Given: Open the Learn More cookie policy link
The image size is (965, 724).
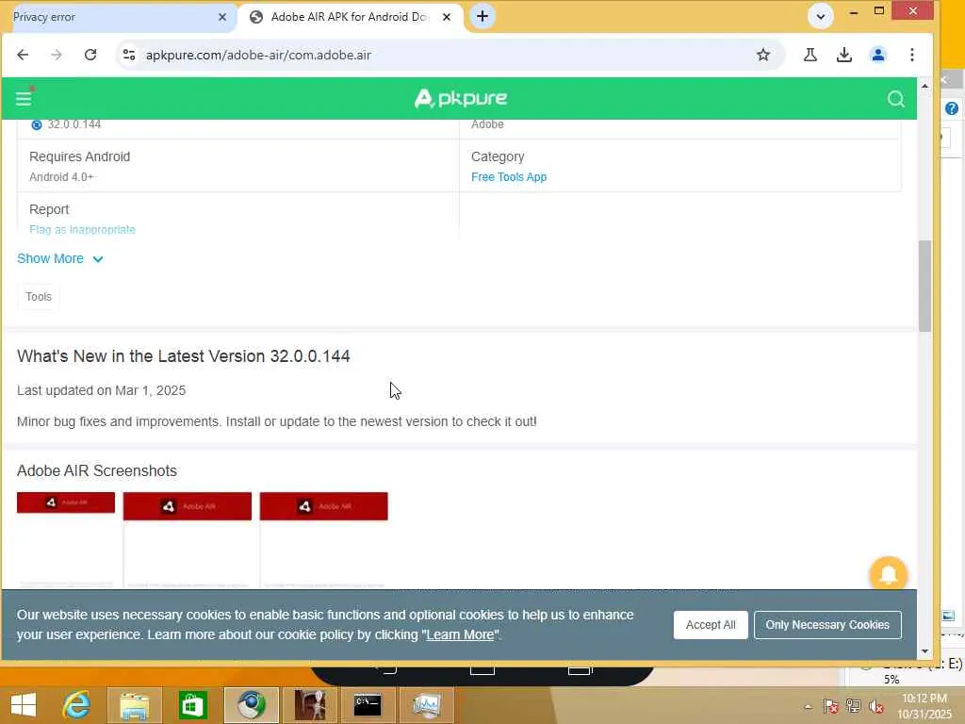Looking at the screenshot, I should [x=460, y=634].
